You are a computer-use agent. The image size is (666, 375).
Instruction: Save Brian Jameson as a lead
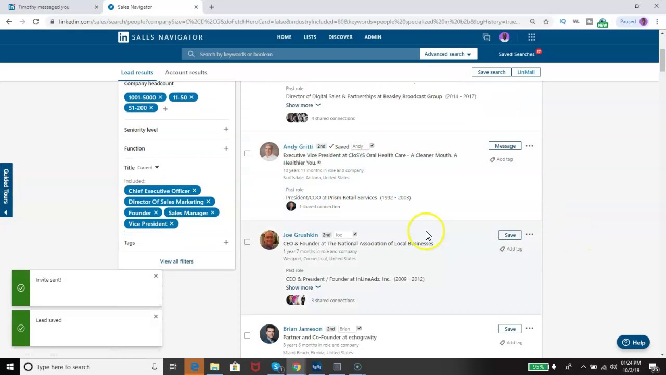pyautogui.click(x=510, y=329)
